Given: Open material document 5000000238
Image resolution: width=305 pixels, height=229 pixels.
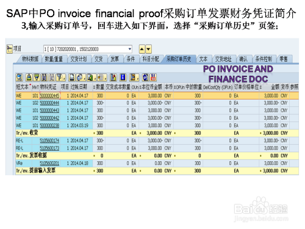Looking at the screenshot, I should click(x=49, y=126).
